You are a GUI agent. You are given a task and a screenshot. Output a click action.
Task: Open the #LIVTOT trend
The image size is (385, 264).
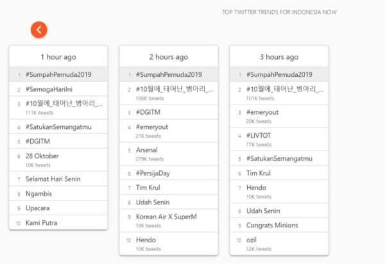tap(259, 135)
